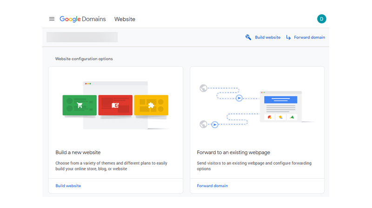Click the forward arrow icon by Forward domain
This screenshot has height=208, width=372.
tap(288, 38)
